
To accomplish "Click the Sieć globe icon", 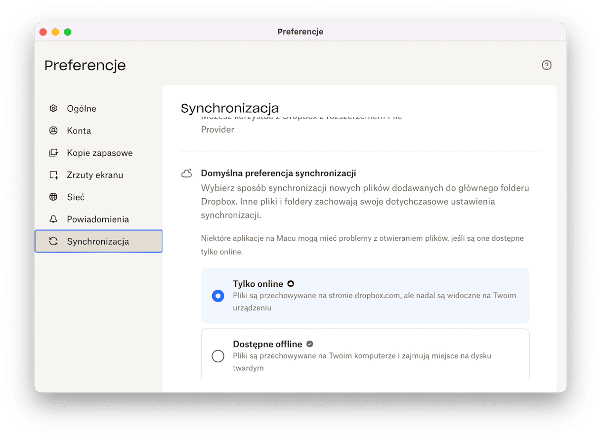I will tap(53, 197).
